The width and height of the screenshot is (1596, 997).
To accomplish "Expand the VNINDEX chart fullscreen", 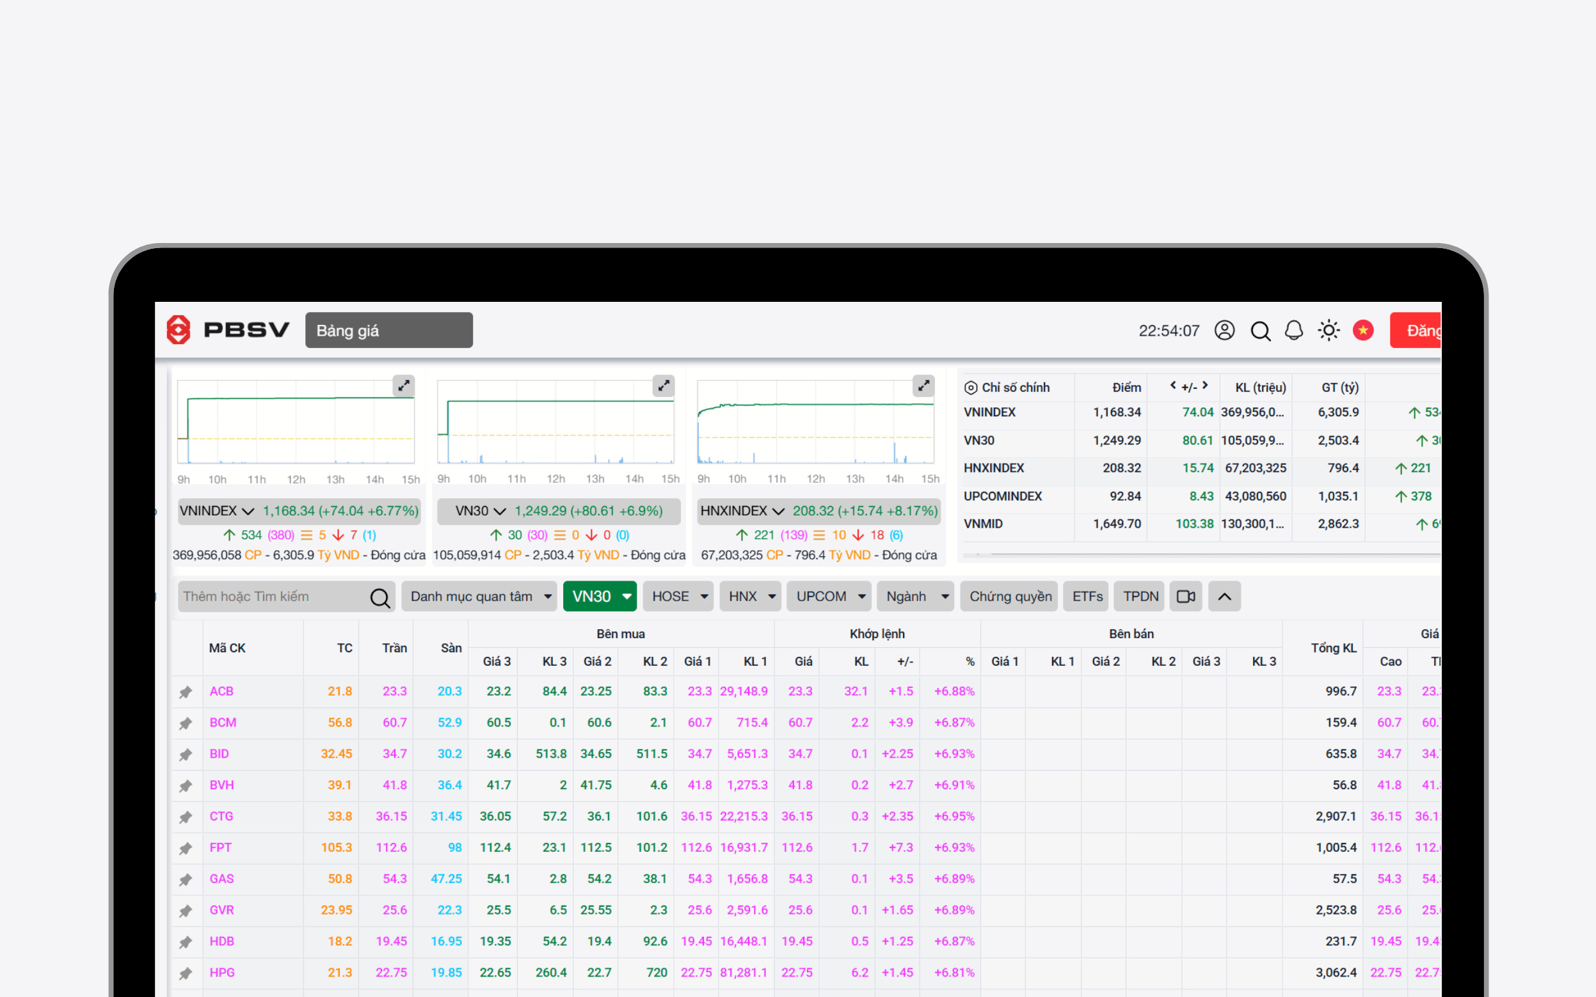I will (403, 386).
